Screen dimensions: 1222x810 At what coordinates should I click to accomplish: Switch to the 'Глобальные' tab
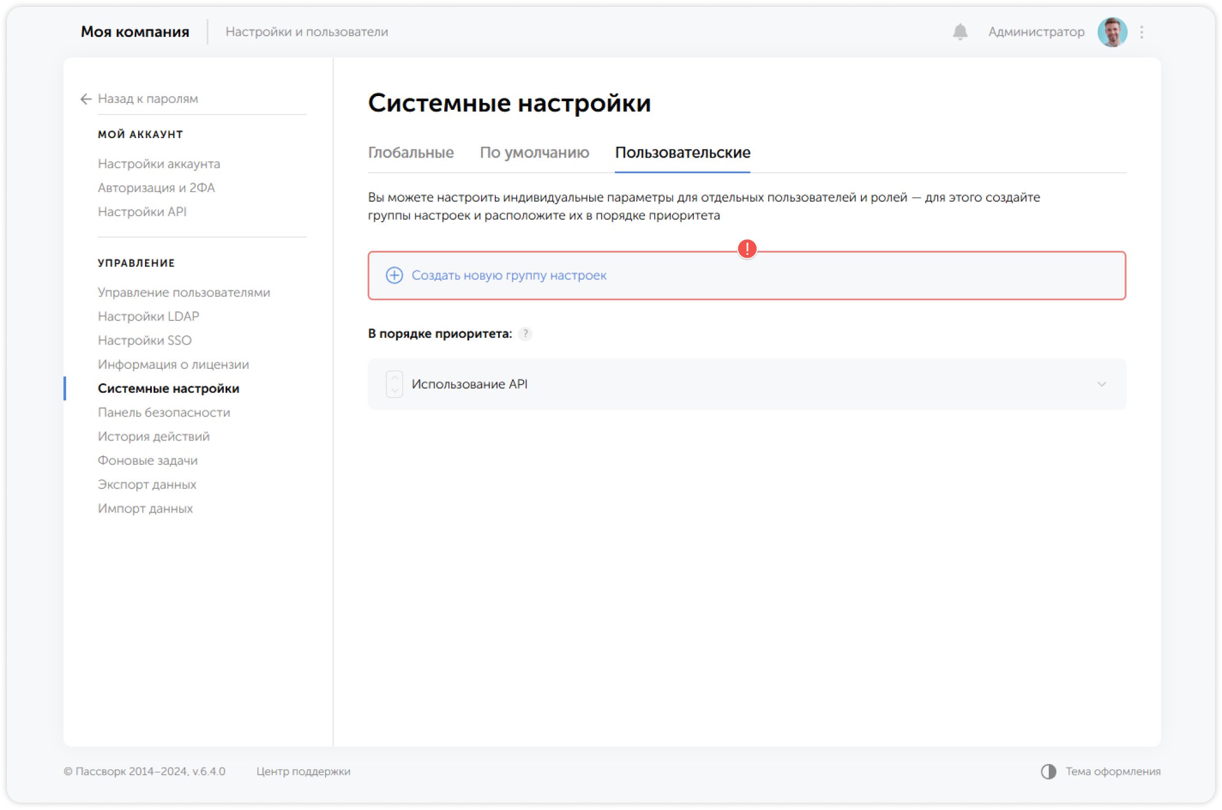pyautogui.click(x=411, y=152)
